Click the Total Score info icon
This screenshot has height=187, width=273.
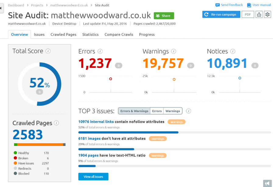(48, 51)
